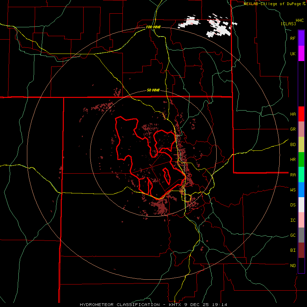Click the ND legend label
Viewport: 307px width, 307px height.
(x=293, y=266)
